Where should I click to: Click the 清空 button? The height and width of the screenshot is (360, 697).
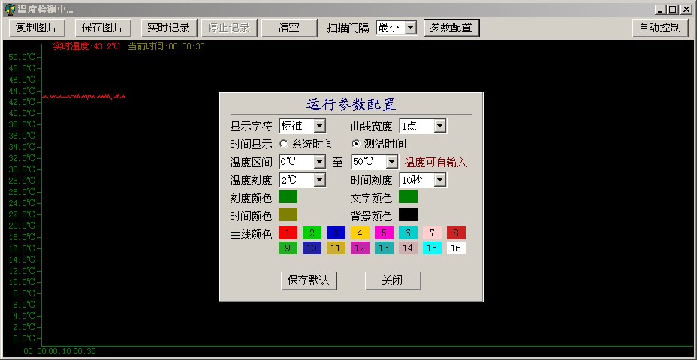pos(289,28)
